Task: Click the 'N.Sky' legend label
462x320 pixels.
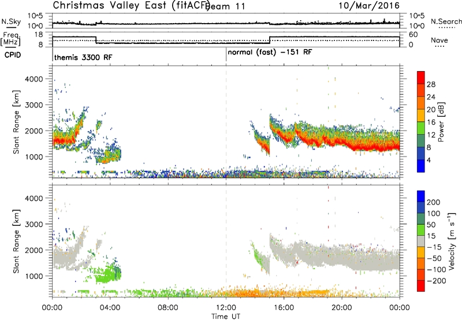Action: pyautogui.click(x=11, y=21)
